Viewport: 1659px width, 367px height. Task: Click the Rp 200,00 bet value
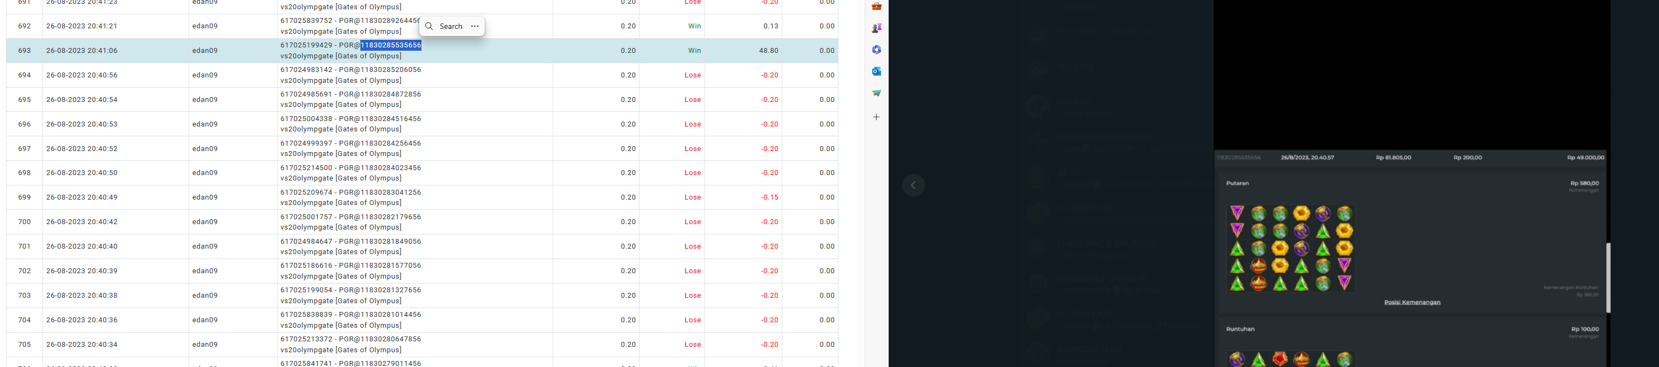point(1468,157)
